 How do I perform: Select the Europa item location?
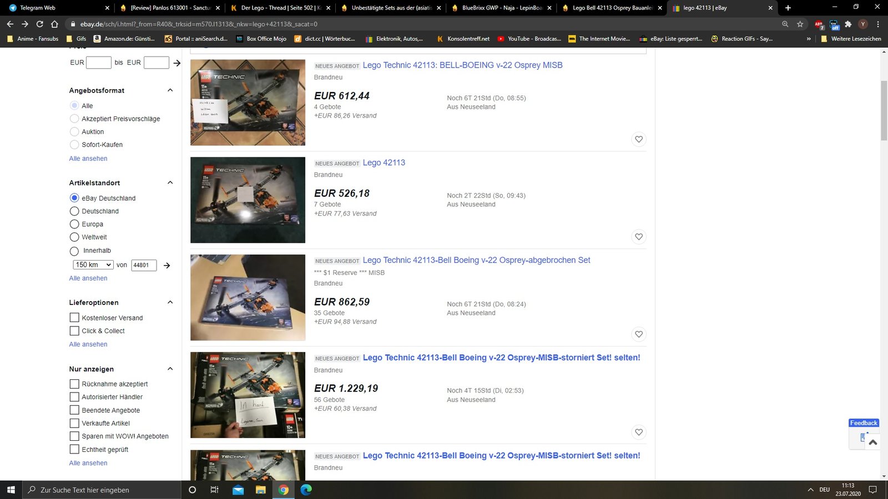(74, 224)
